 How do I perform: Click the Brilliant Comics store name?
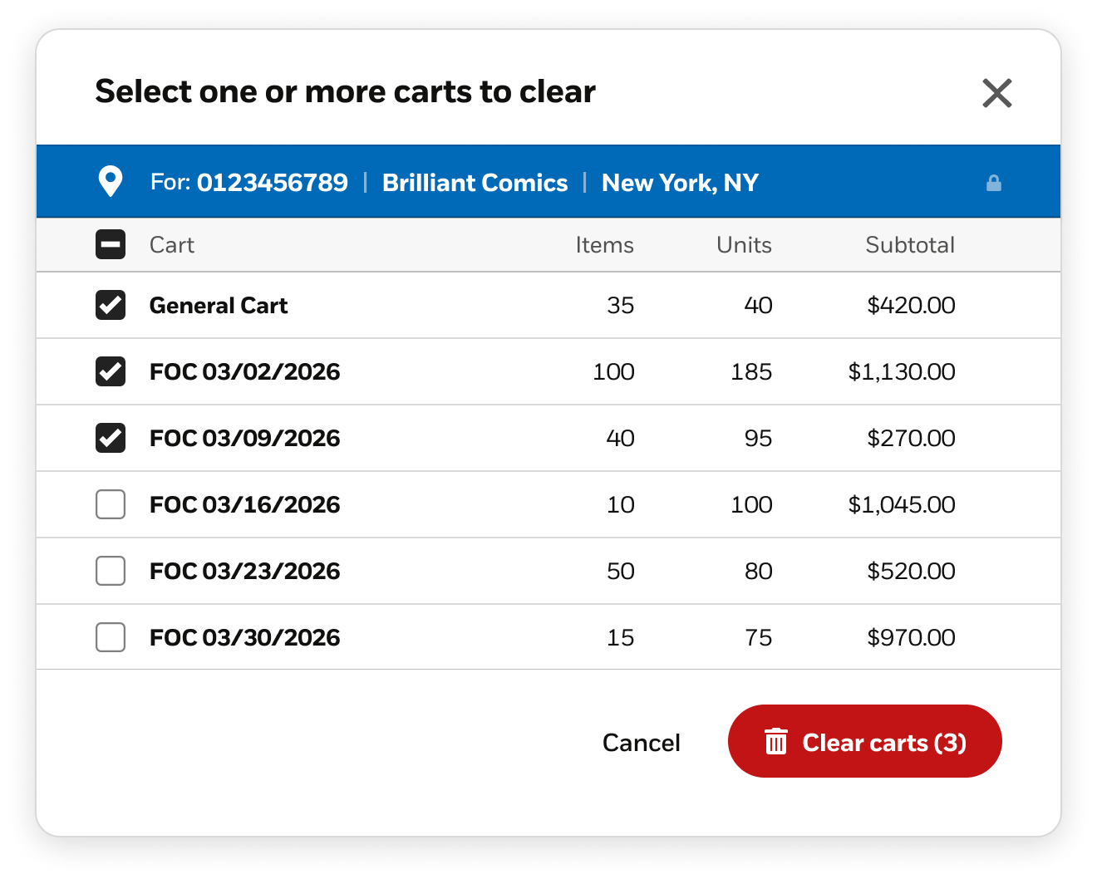475,183
